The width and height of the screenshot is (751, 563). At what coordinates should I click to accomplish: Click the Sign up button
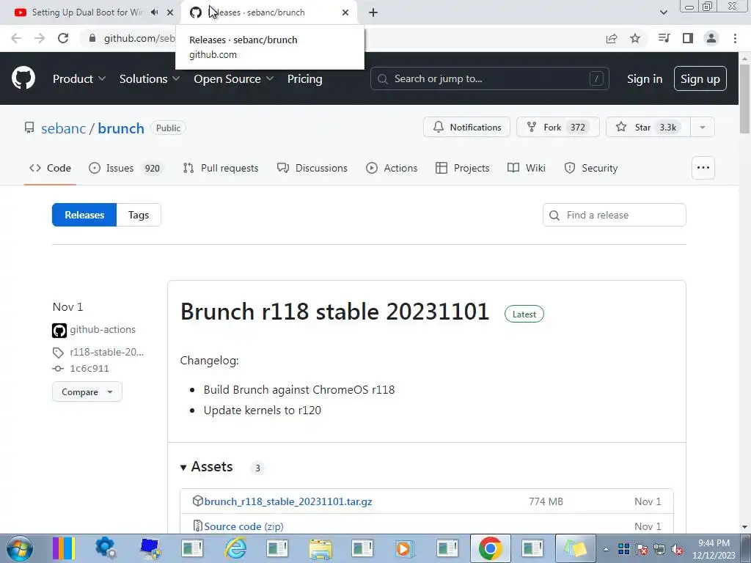click(x=700, y=78)
